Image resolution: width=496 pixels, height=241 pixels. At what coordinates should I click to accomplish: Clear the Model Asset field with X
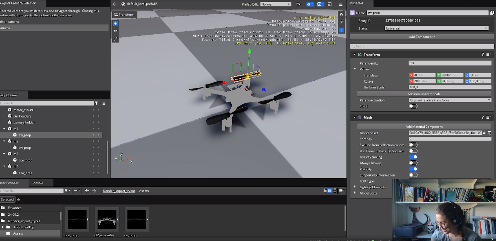[479, 133]
